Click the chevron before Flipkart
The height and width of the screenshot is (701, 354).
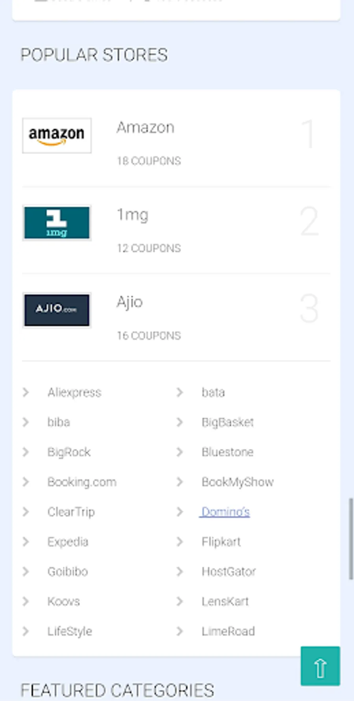coord(180,542)
